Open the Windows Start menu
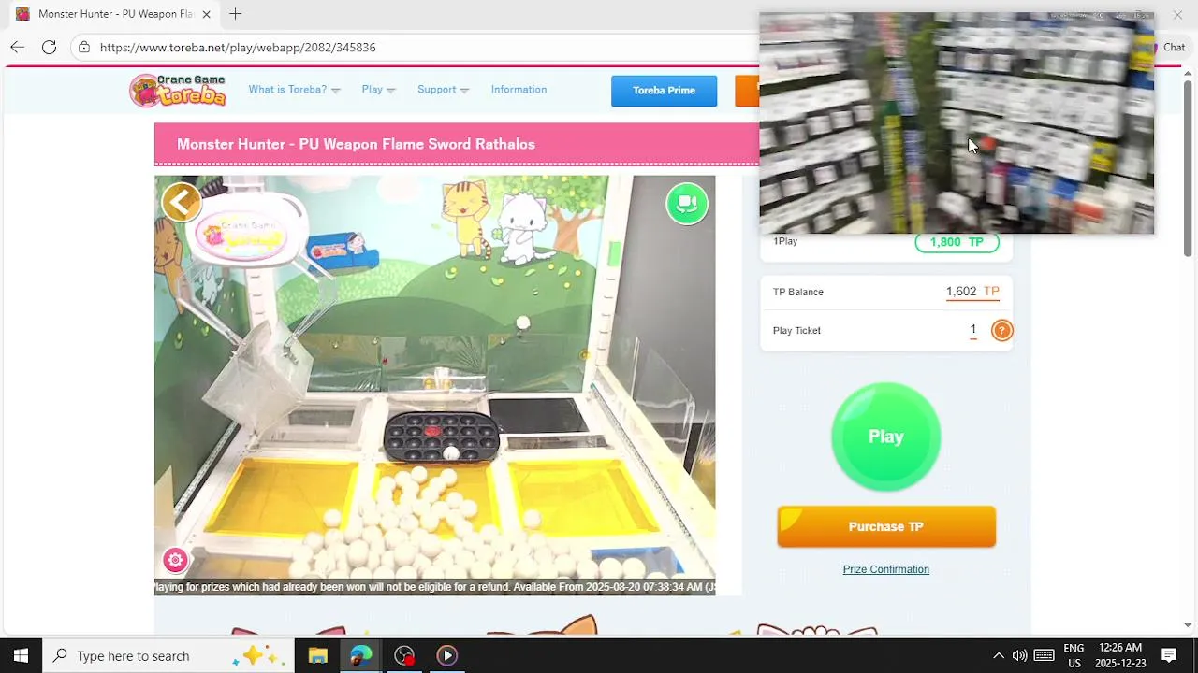 pyautogui.click(x=21, y=655)
